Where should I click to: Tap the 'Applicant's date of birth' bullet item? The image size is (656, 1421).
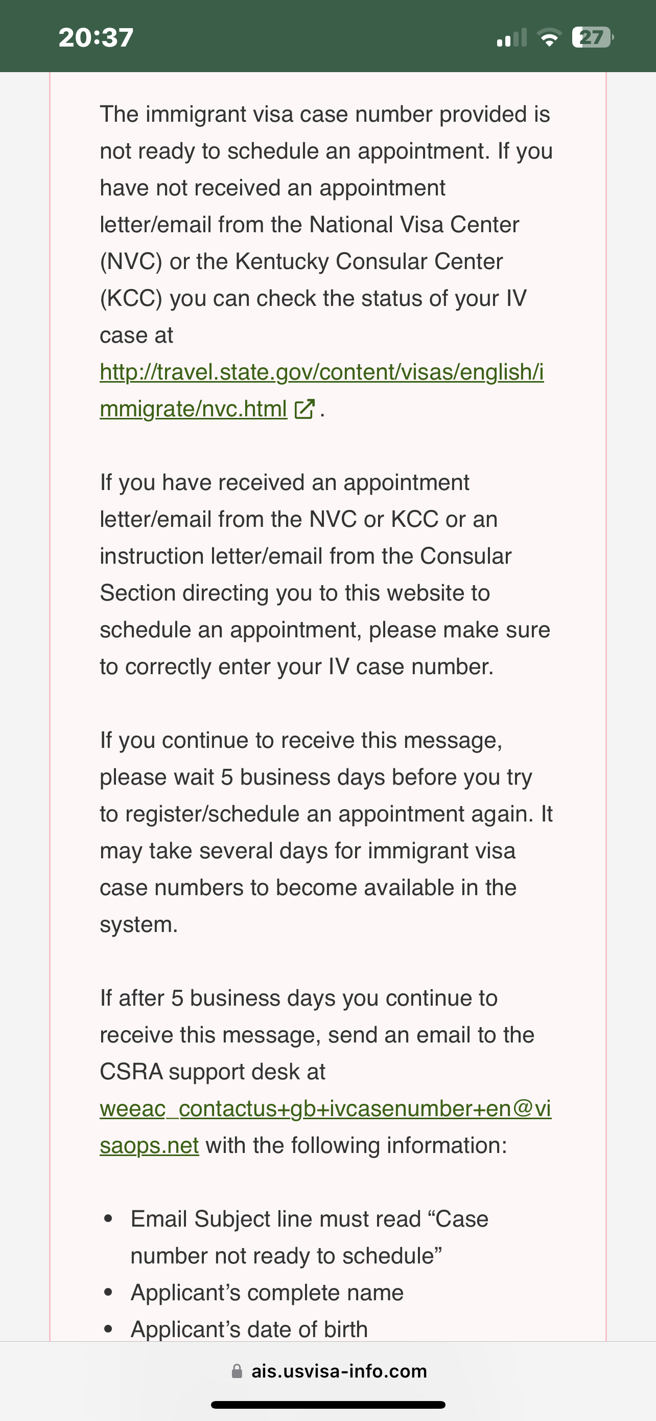249,1329
